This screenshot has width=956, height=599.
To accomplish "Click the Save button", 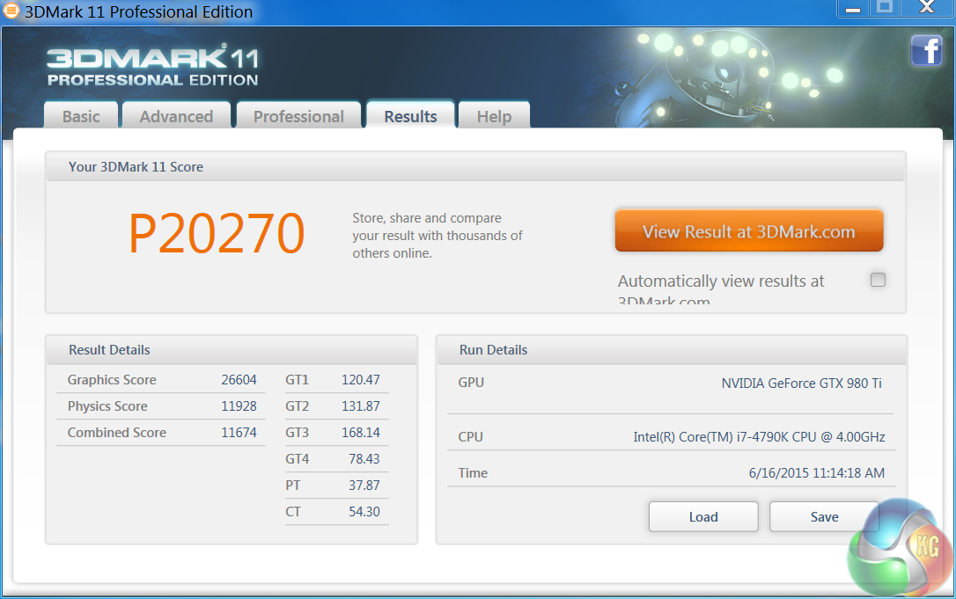I will point(824,516).
